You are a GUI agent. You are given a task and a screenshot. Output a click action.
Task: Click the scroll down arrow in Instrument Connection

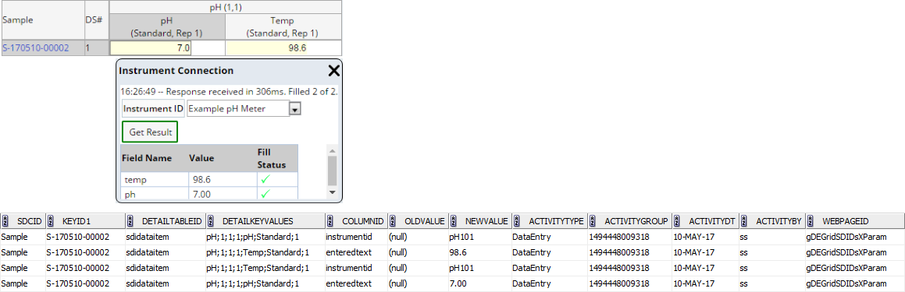pyautogui.click(x=332, y=192)
